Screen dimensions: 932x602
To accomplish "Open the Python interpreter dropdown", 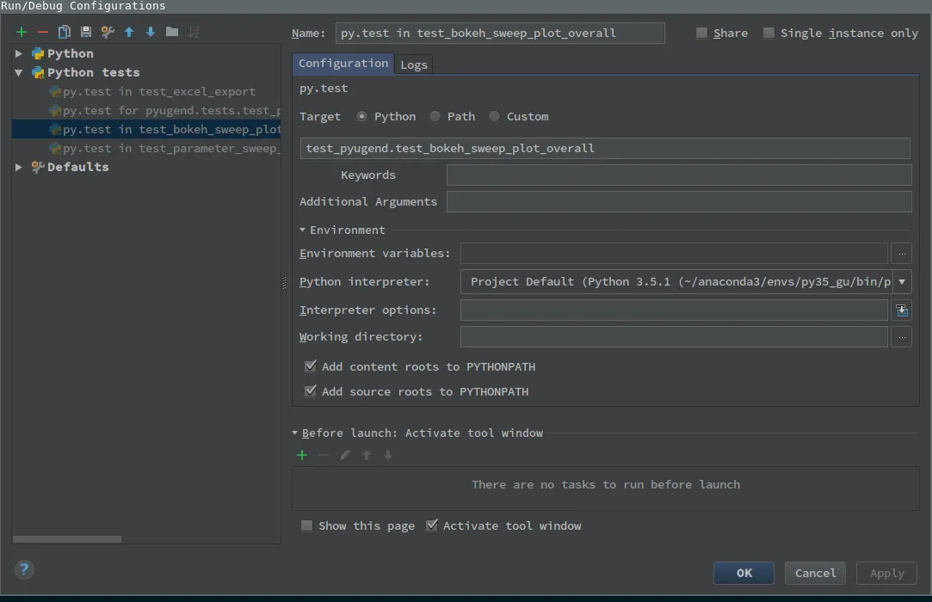I will tap(902, 282).
